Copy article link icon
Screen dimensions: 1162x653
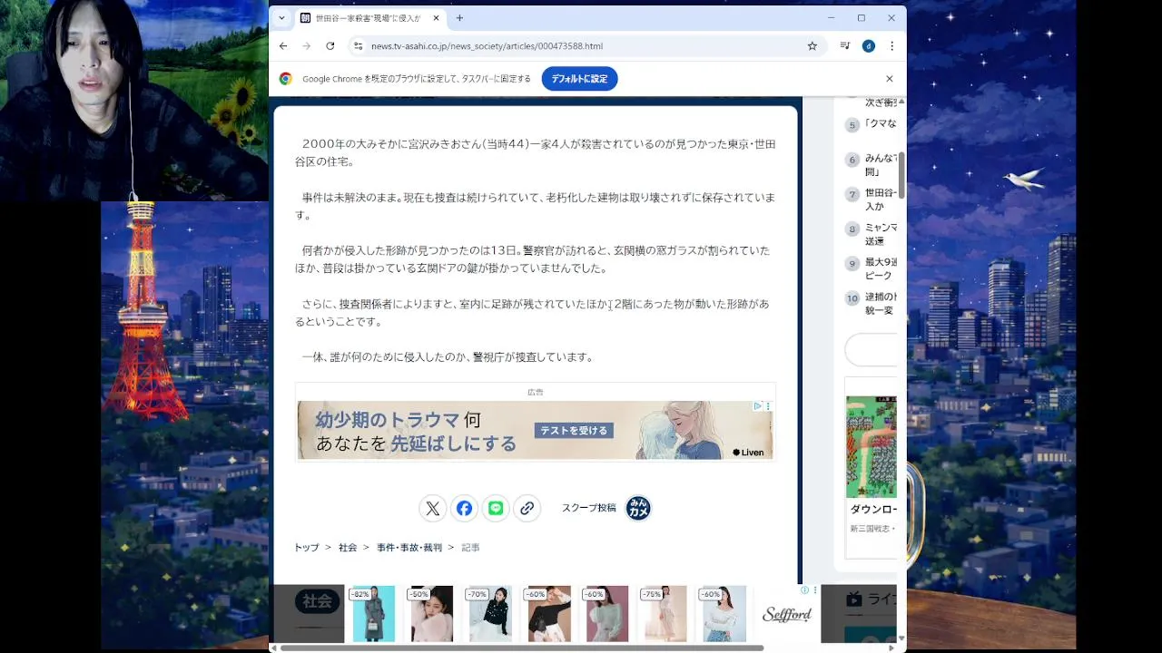[x=527, y=508]
